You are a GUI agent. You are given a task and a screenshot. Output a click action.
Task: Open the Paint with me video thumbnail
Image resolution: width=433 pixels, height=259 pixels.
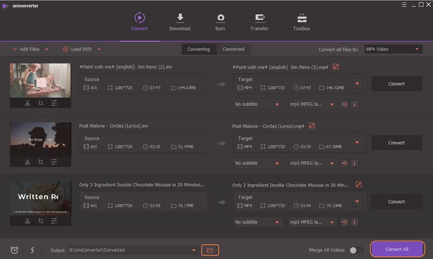40,80
